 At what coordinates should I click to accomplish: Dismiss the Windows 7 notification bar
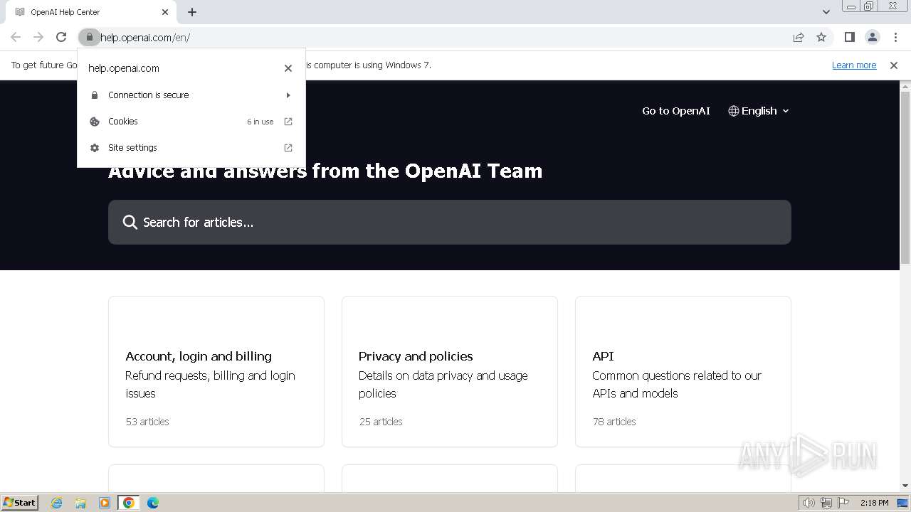(x=894, y=65)
